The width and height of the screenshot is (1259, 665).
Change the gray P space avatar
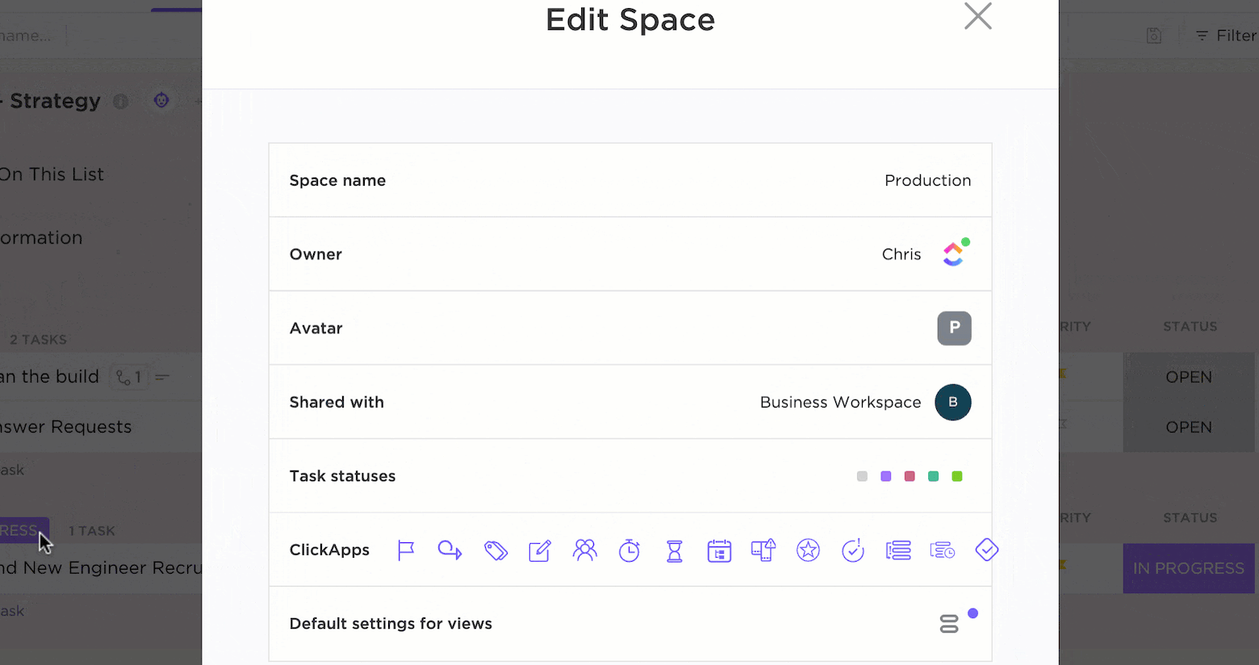954,328
